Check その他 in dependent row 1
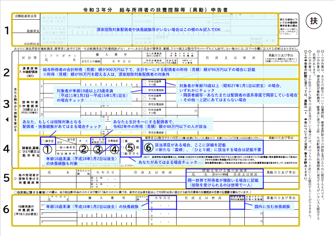This screenshot has width=335, height=236. point(145,84)
